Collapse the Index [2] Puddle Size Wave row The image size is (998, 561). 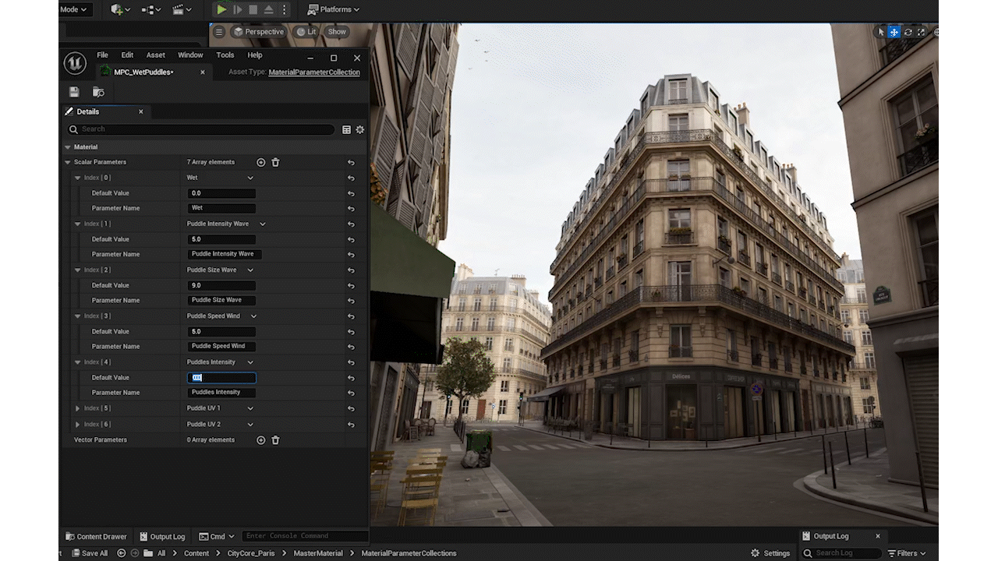(x=77, y=270)
